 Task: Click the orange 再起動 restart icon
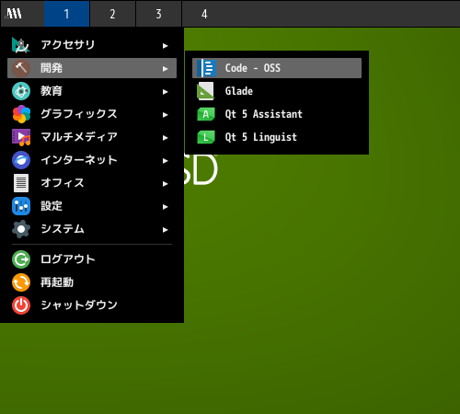[x=21, y=282]
